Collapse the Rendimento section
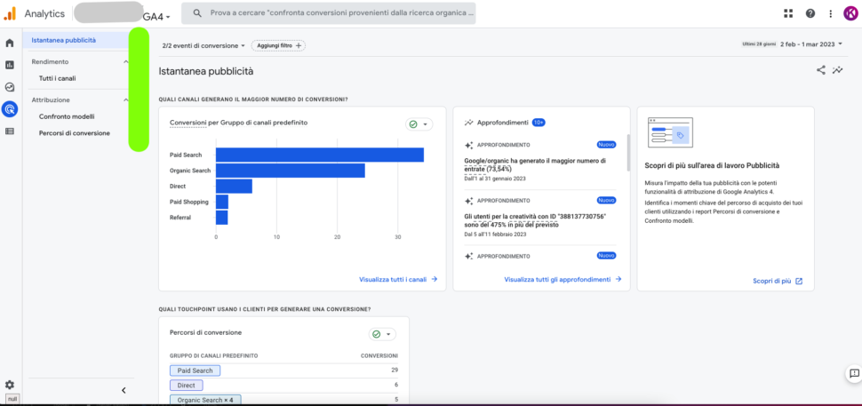Image resolution: width=862 pixels, height=406 pixels. tap(126, 62)
